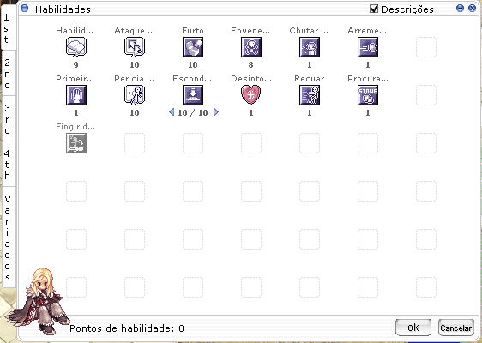482x343 pixels.
Task: Open the 3rd skill tab
Action: click(x=8, y=119)
